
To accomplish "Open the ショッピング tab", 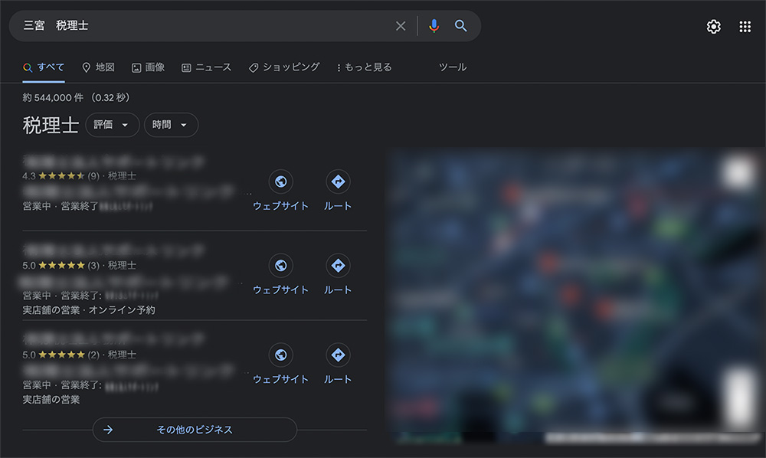I will point(286,67).
